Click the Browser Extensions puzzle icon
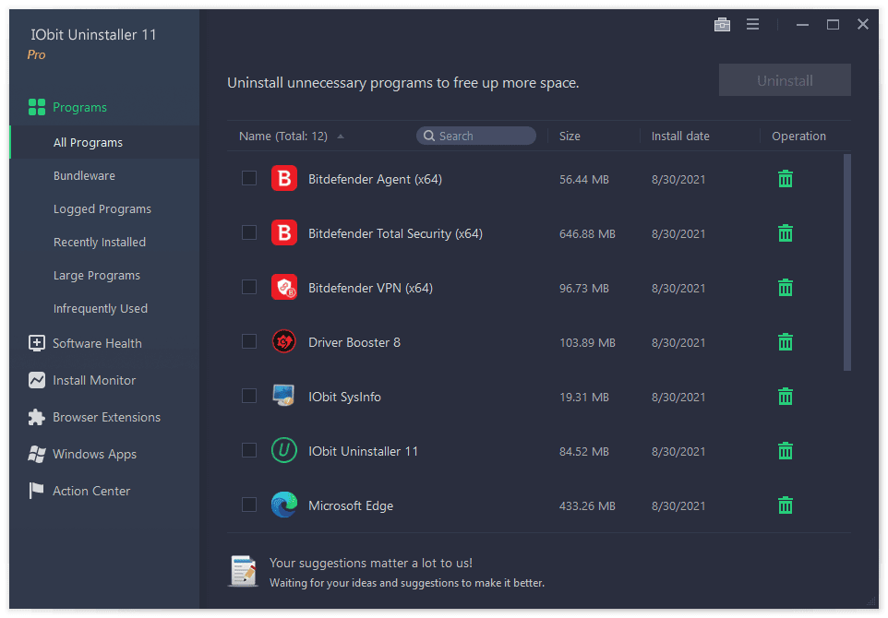The image size is (888, 618). (37, 417)
